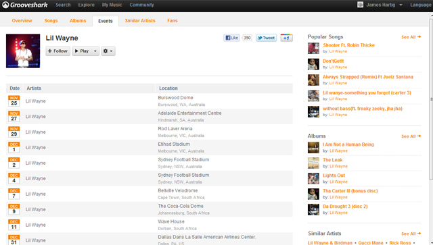Open the Search menu item

click(x=63, y=5)
